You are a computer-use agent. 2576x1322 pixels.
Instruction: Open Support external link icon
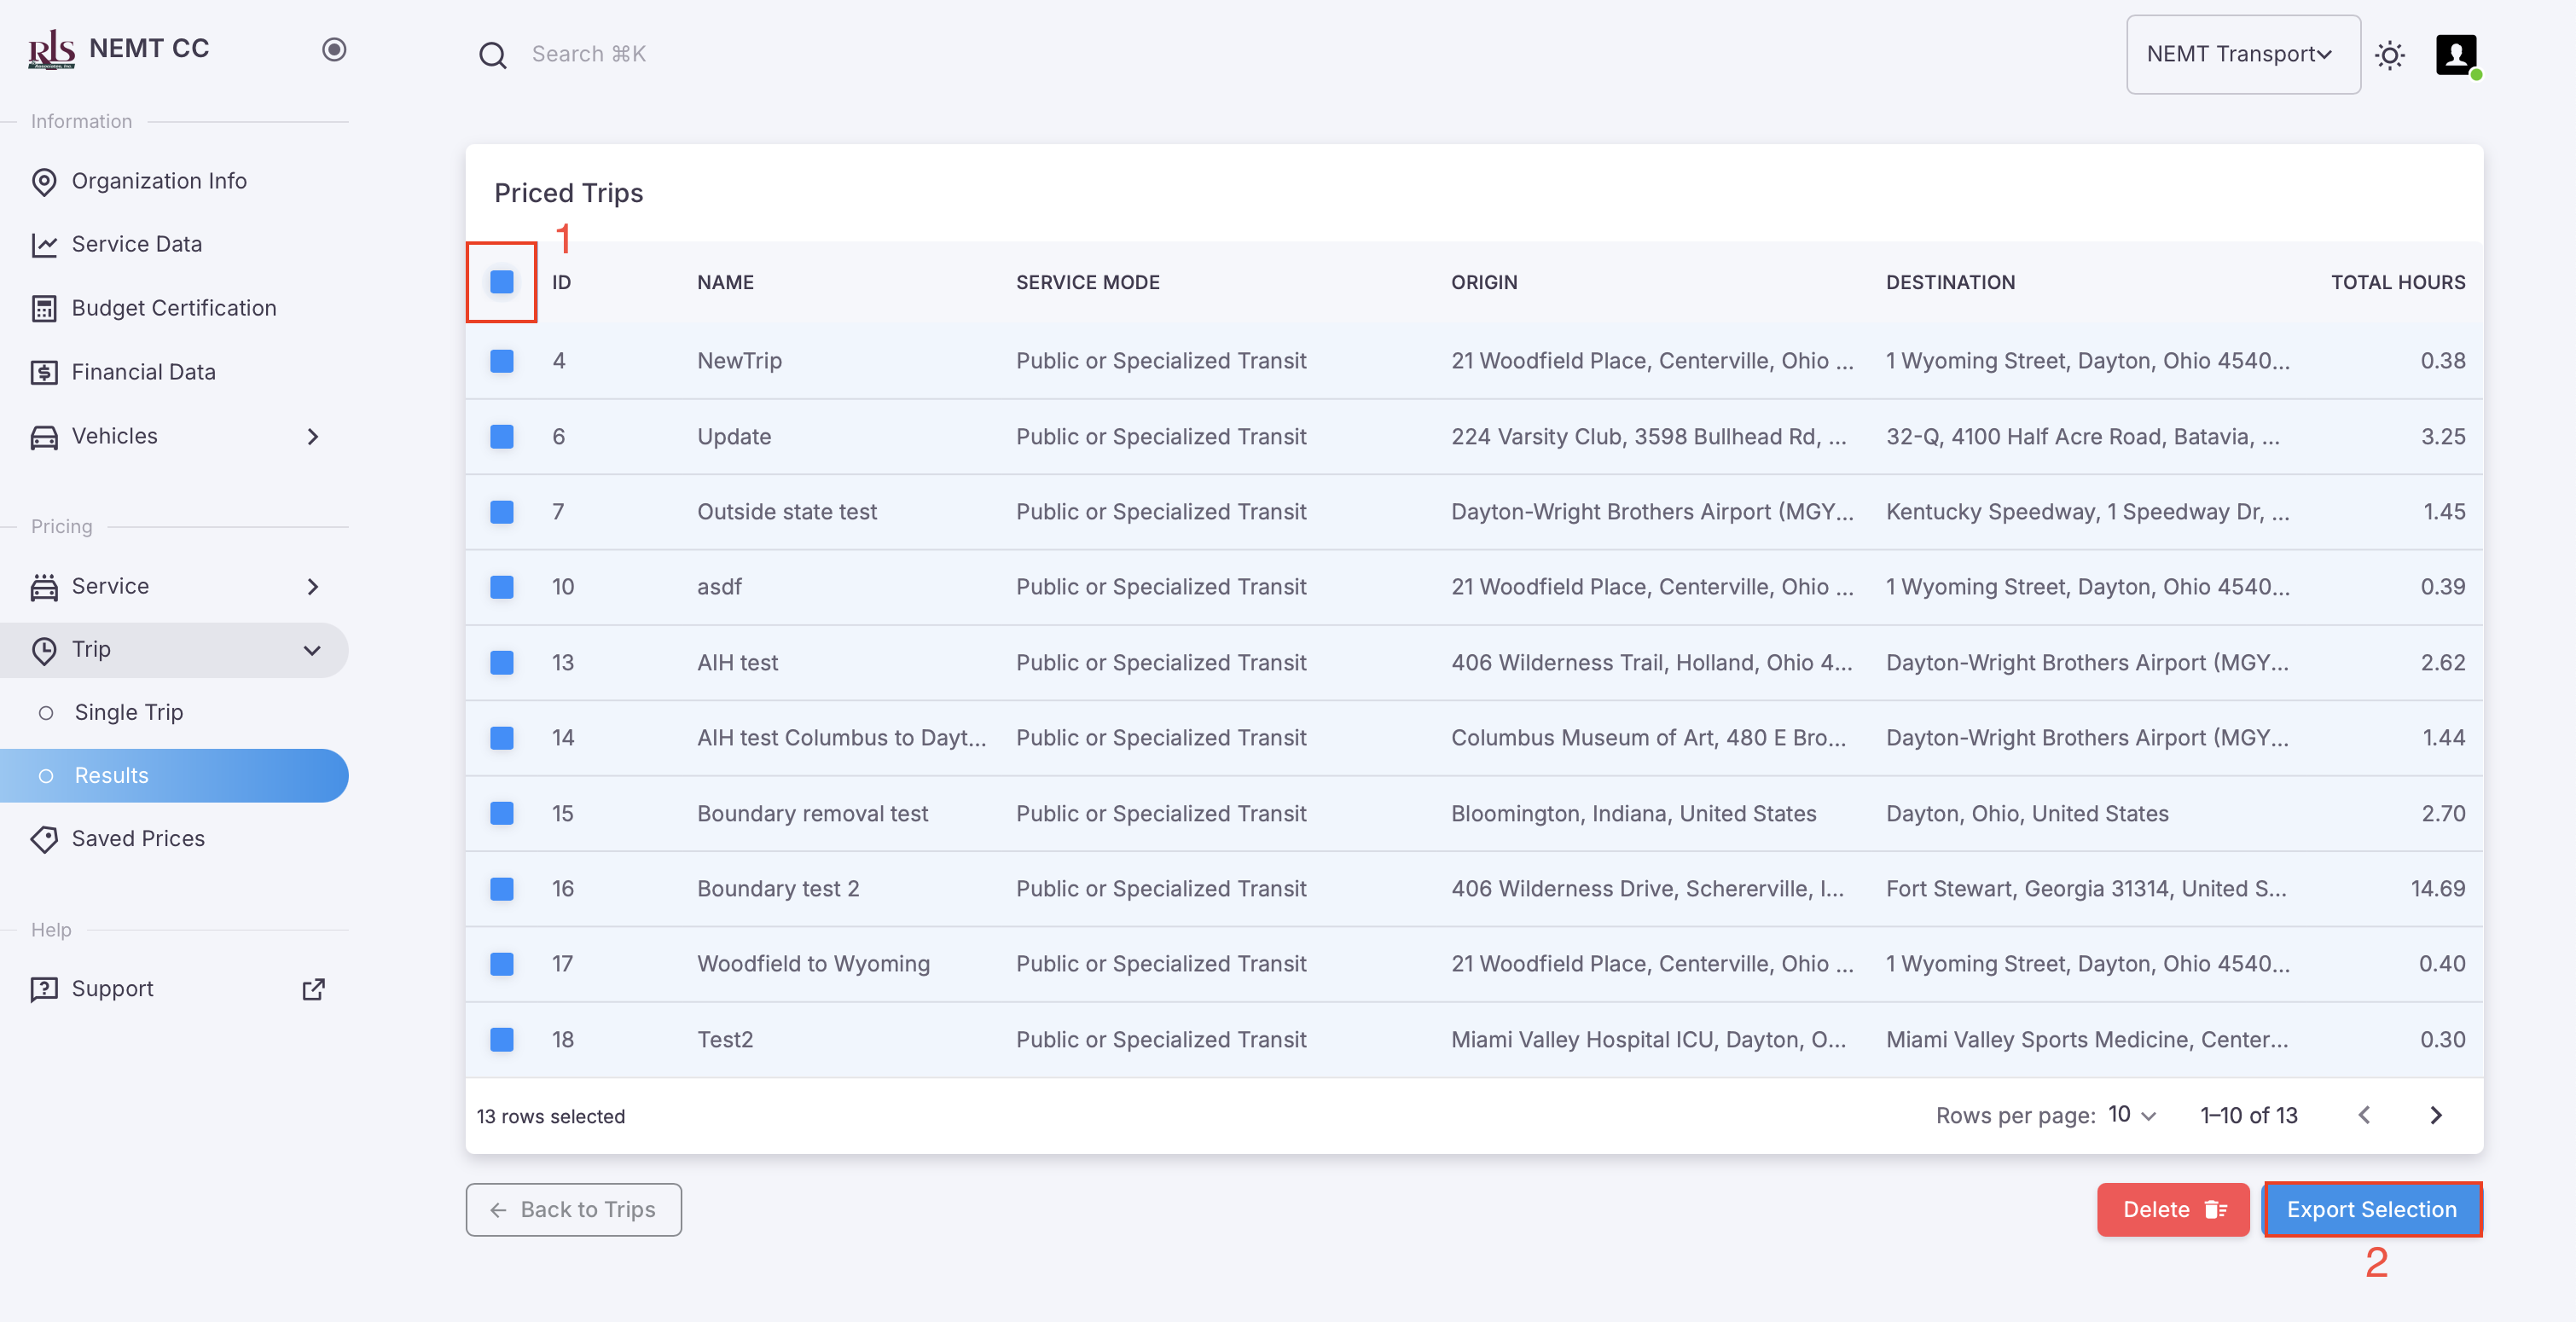[313, 989]
